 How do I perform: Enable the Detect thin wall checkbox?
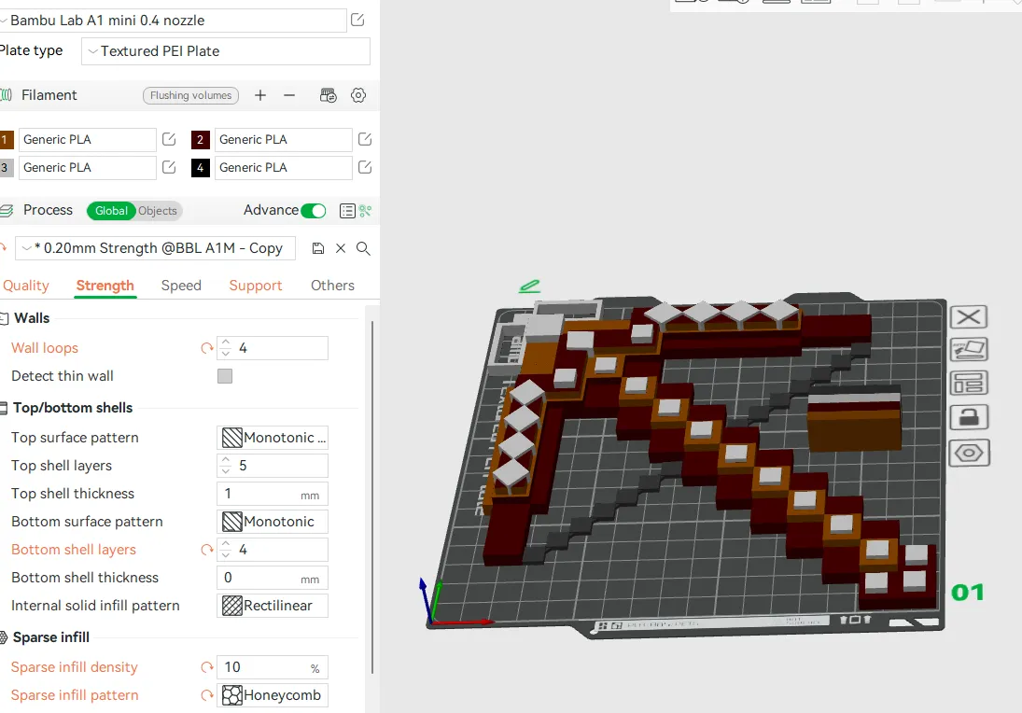coord(224,376)
